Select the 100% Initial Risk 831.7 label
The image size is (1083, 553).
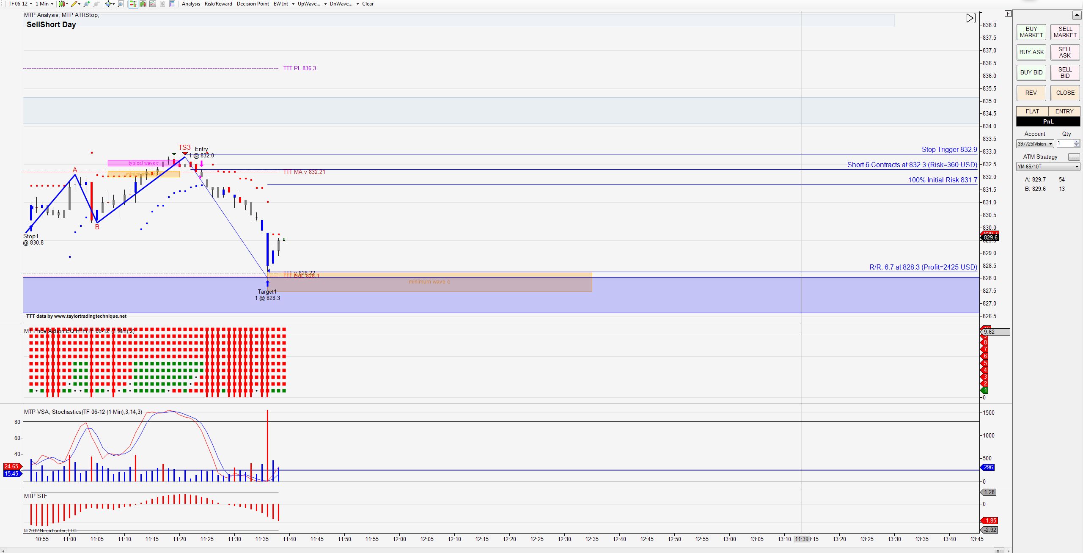pyautogui.click(x=943, y=180)
